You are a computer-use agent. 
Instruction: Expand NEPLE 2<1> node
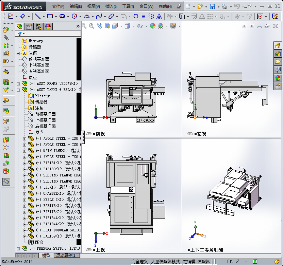click(x=24, y=200)
